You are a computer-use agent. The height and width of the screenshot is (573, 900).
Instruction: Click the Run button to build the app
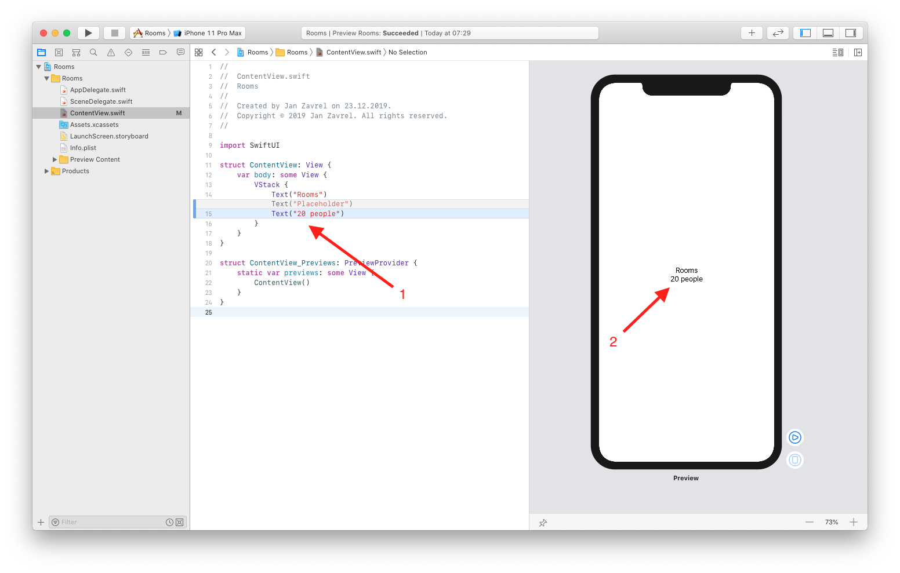point(88,32)
